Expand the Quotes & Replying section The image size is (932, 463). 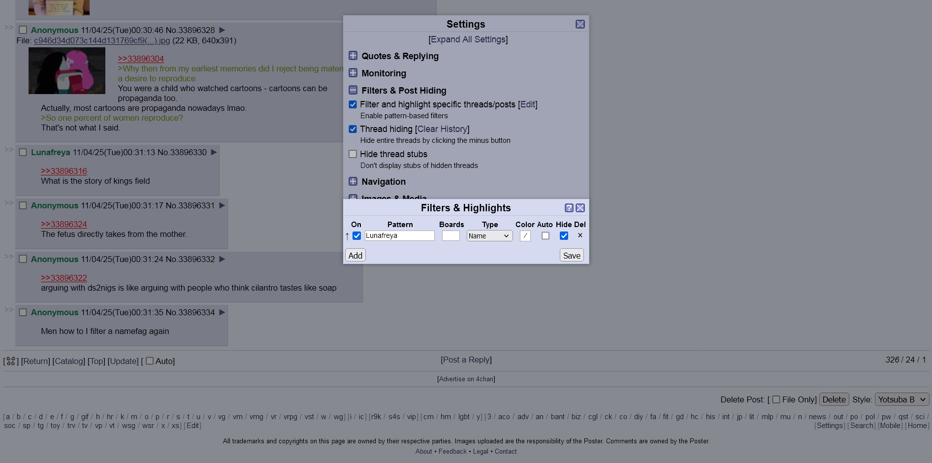(353, 56)
